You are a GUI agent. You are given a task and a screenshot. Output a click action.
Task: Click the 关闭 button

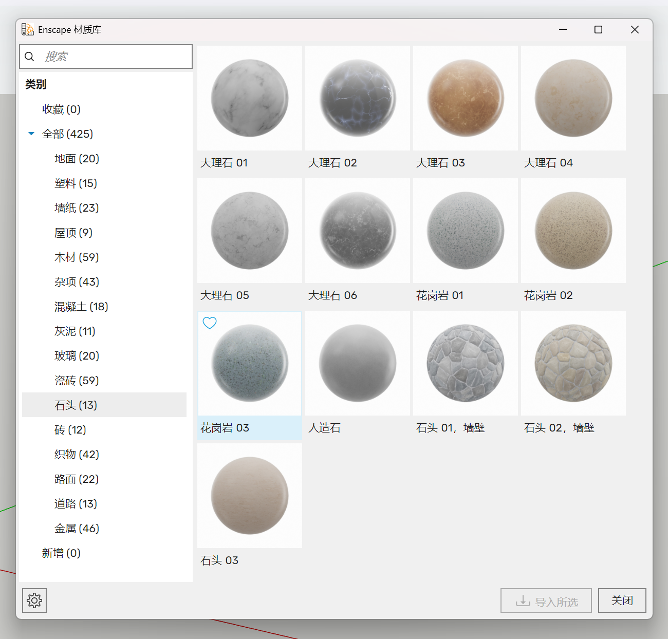pos(622,600)
